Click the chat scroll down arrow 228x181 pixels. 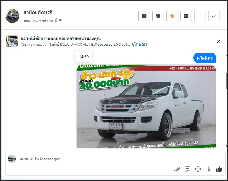pyautogui.click(x=227, y=146)
